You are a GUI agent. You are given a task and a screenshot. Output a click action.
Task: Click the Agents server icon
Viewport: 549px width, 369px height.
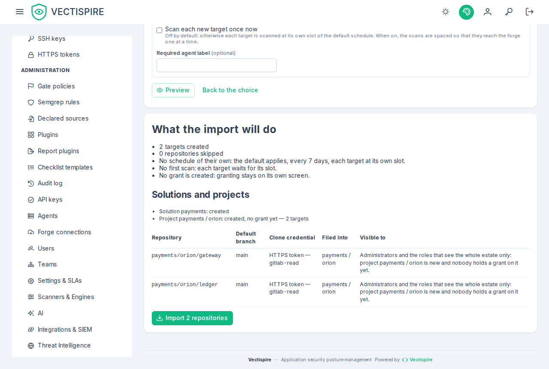tap(31, 216)
